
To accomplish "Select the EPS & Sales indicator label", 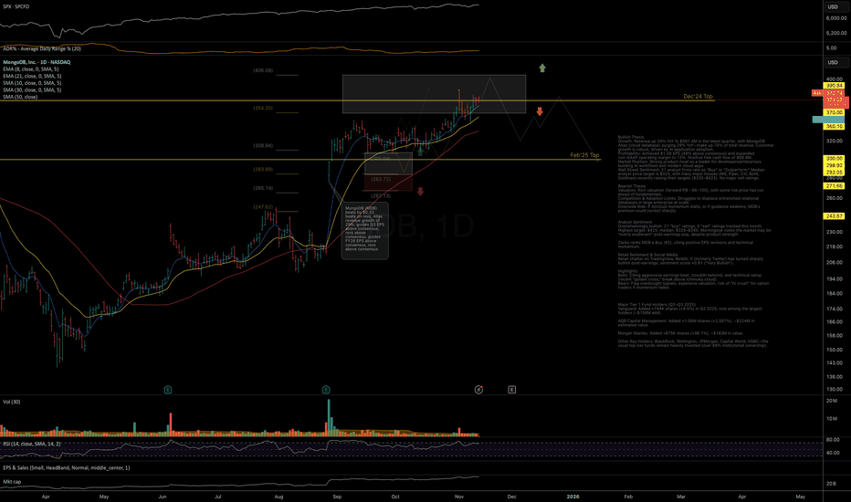I will [66, 467].
